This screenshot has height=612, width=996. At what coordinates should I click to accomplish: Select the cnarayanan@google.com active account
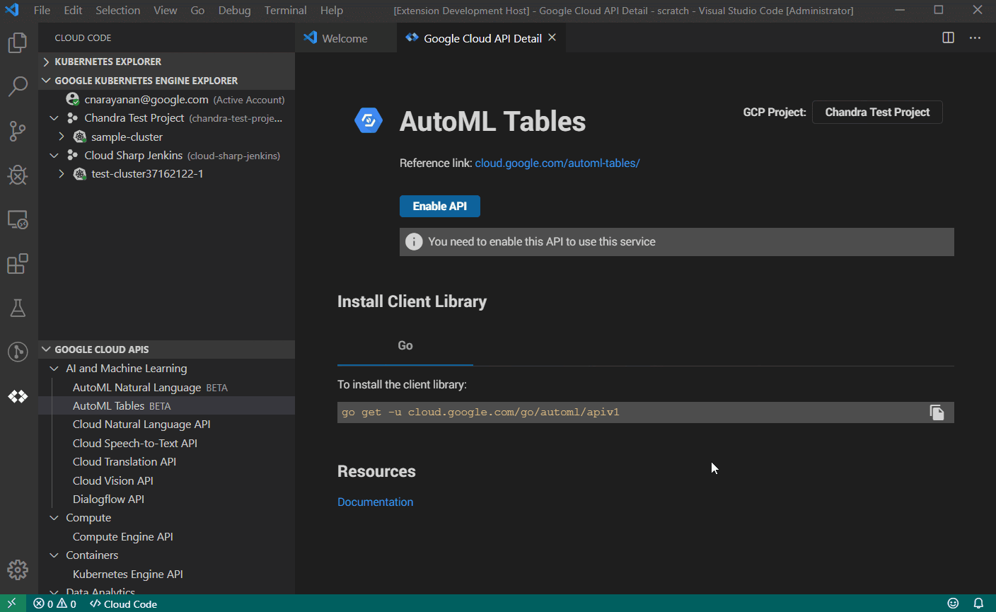pos(166,100)
